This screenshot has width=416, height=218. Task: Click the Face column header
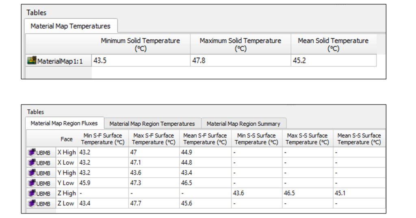67,139
